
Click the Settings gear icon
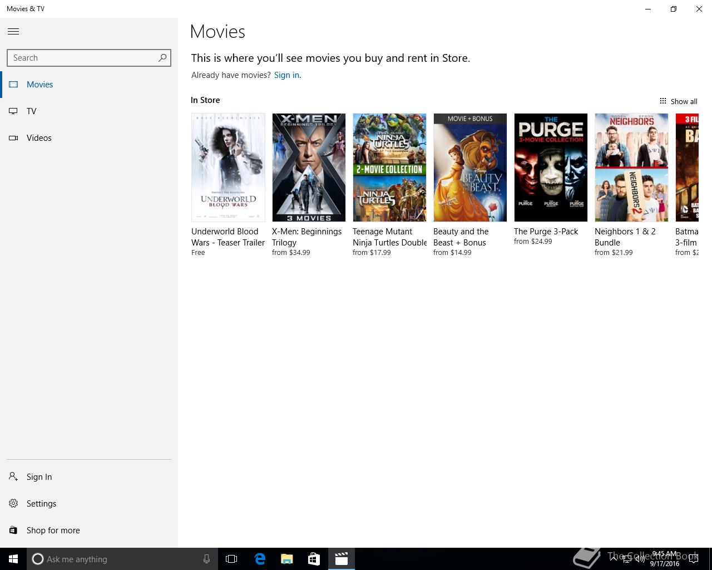(13, 503)
